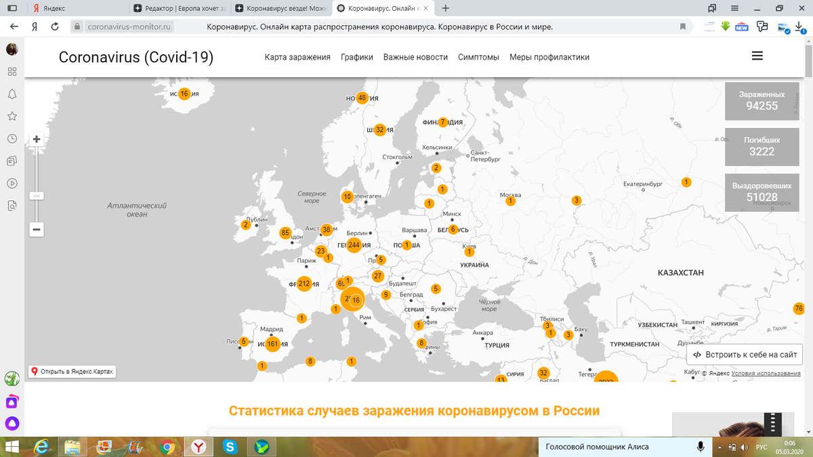Open the notifications bell in the sidebar

[x=12, y=95]
